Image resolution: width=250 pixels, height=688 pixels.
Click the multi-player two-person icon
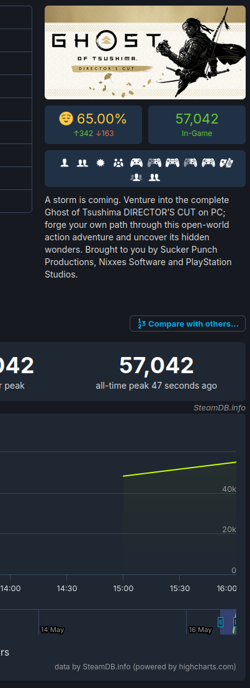tap(83, 163)
